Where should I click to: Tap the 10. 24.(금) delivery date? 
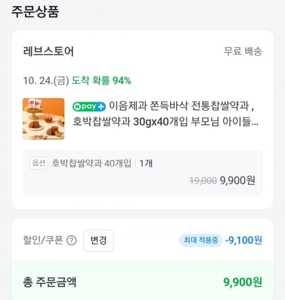(x=46, y=81)
